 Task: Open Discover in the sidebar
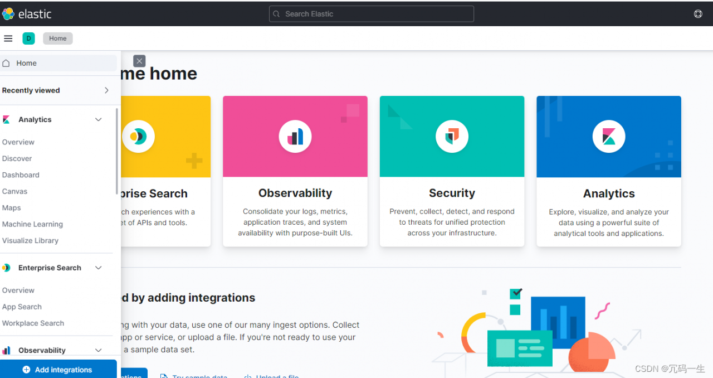(x=17, y=158)
